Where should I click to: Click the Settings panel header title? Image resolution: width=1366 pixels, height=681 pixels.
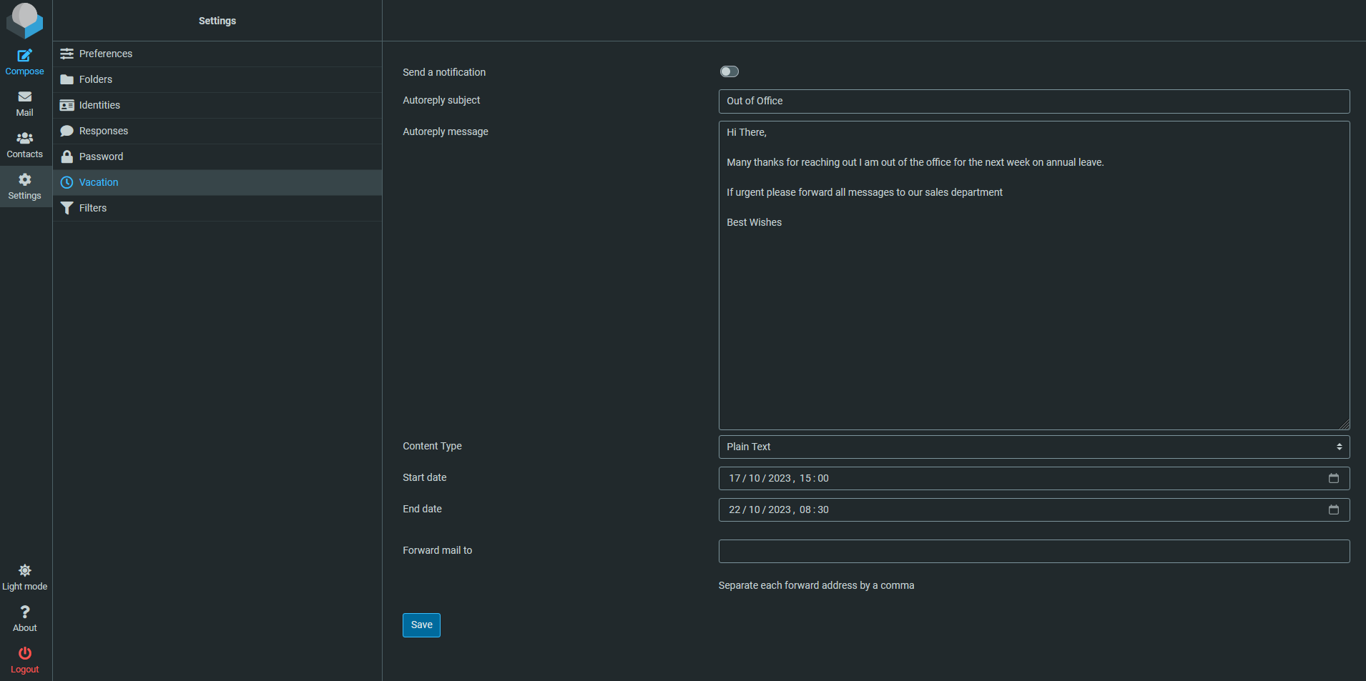[x=217, y=21]
